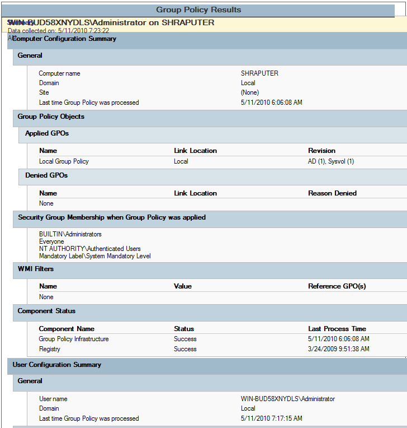
Task: Select 'None' entry under WMI Filters
Action: click(x=46, y=297)
